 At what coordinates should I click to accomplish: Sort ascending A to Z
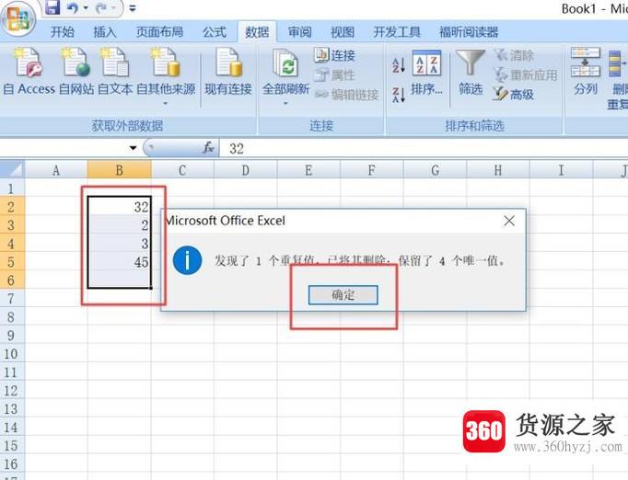tap(399, 64)
